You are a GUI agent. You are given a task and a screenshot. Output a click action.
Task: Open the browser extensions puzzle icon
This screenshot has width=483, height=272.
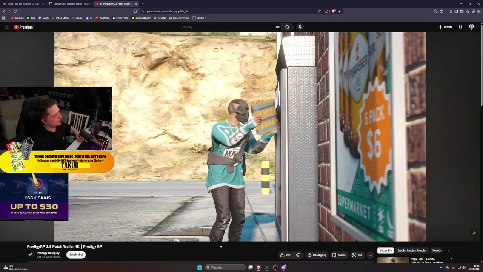tap(436, 11)
